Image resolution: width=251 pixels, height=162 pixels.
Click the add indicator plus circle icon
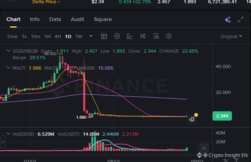(x=117, y=36)
